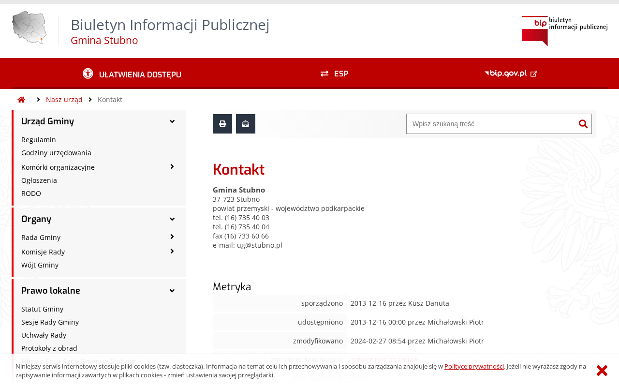Collapse the Urząd Gminy section

click(172, 121)
